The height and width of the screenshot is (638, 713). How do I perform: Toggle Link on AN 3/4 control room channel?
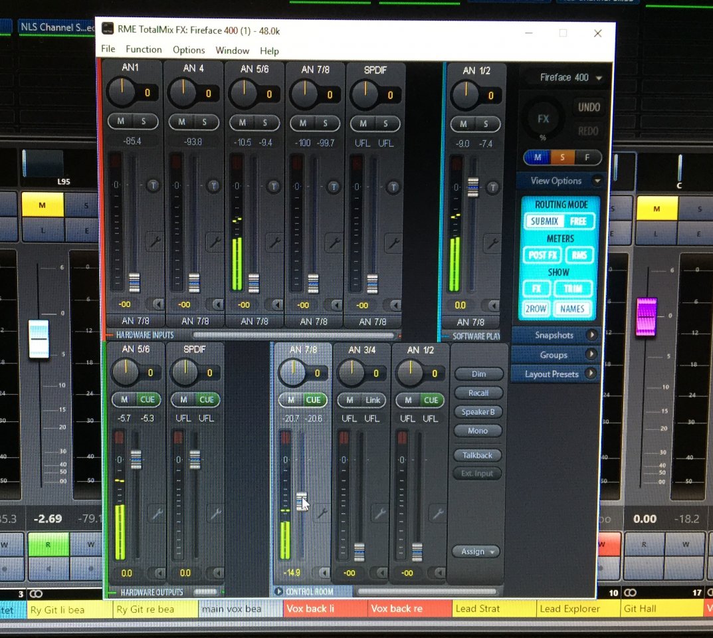(x=373, y=400)
